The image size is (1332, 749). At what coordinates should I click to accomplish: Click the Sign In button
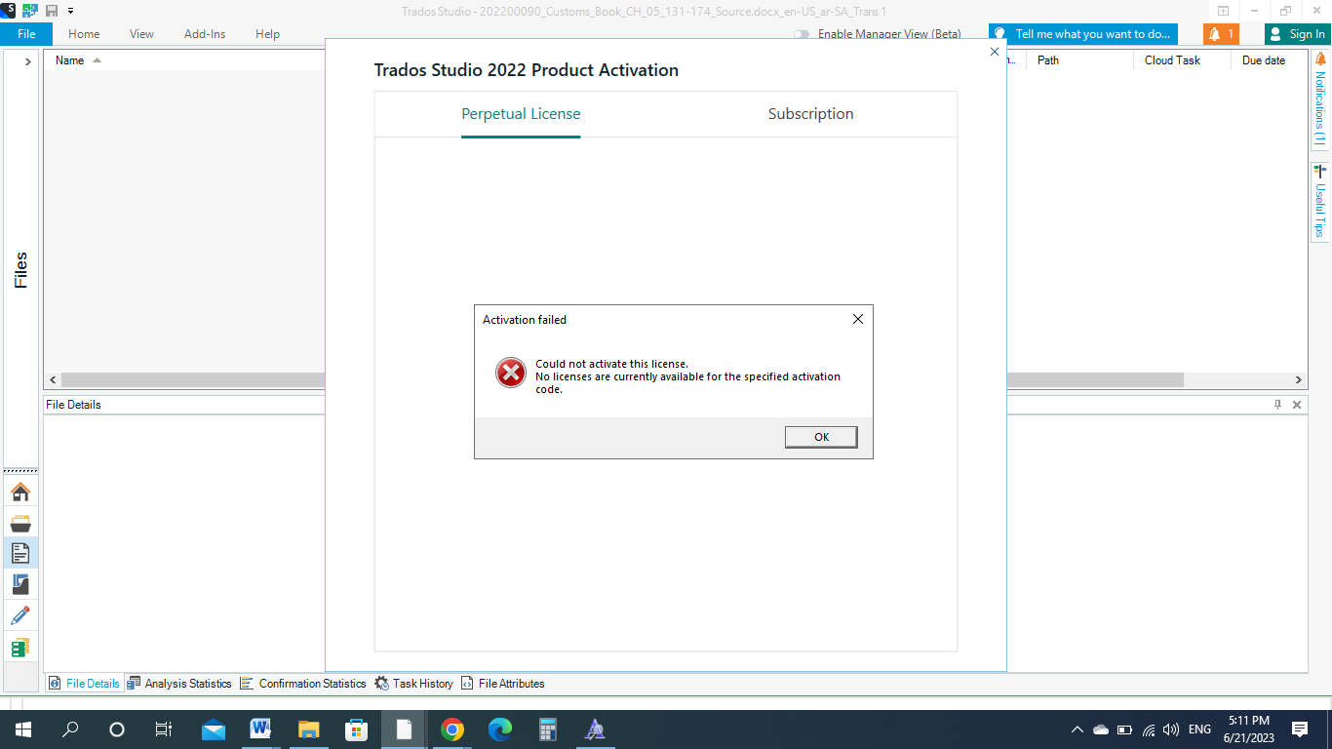[x=1298, y=32]
